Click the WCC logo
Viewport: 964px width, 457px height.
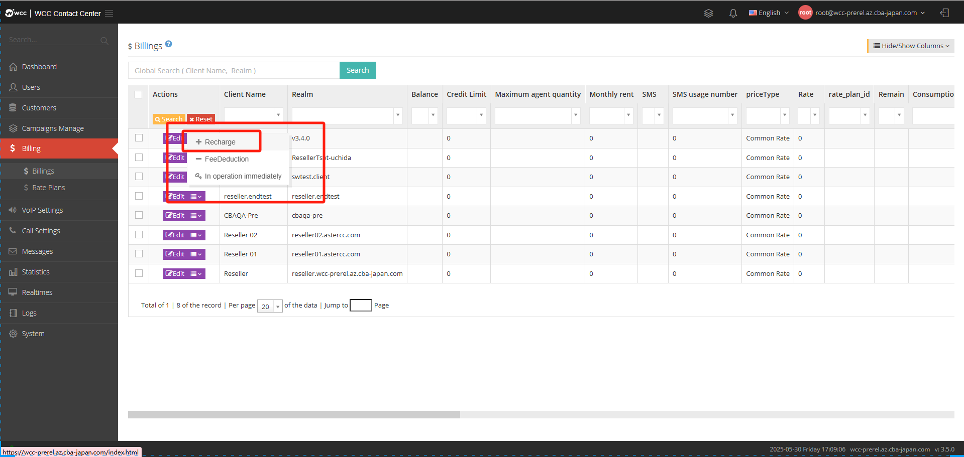16,13
